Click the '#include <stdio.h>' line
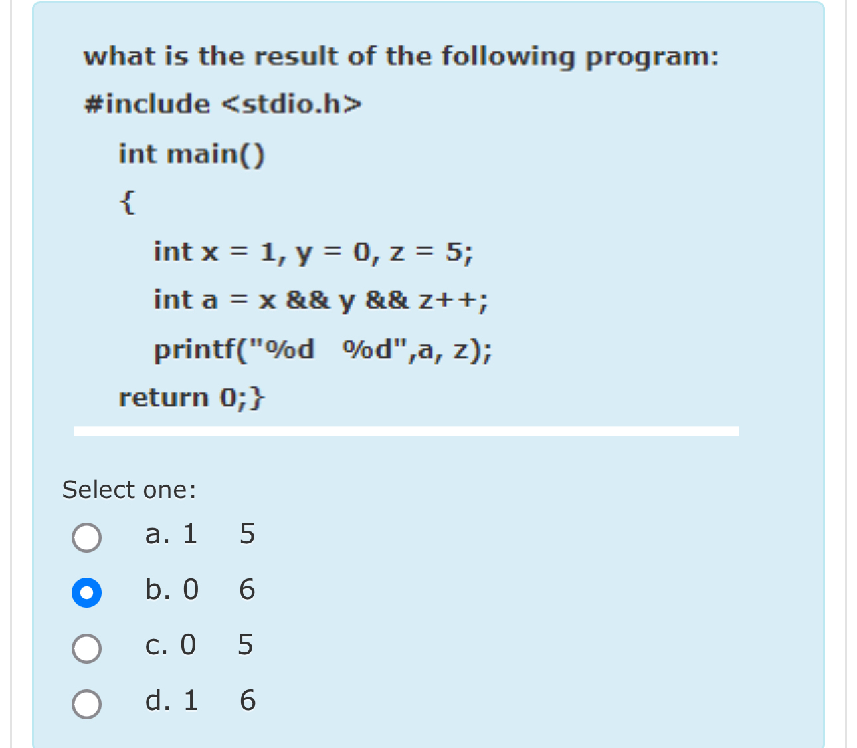The height and width of the screenshot is (748, 857). coord(223,104)
